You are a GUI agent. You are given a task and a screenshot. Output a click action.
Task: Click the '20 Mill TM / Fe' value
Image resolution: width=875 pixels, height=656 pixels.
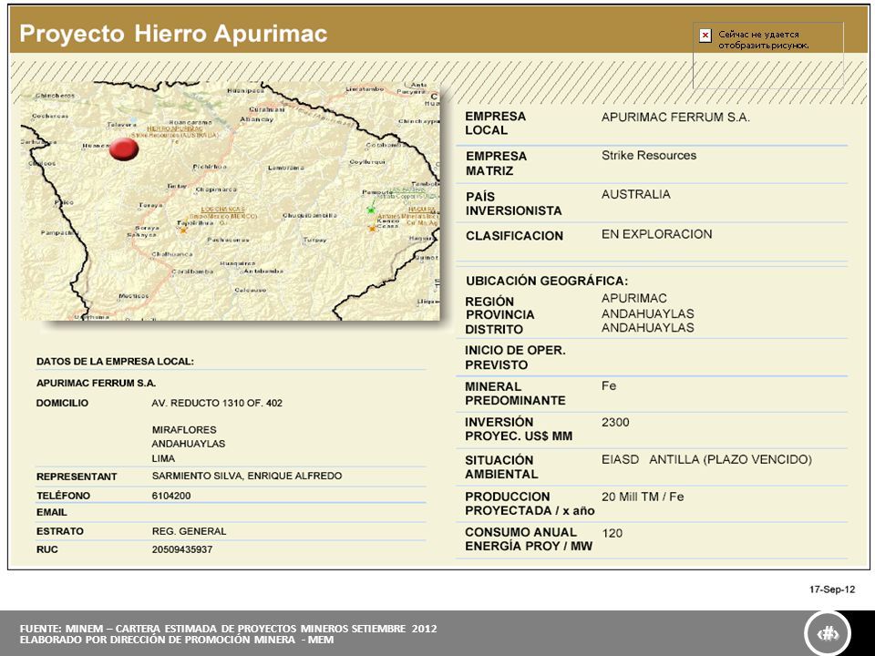point(643,497)
